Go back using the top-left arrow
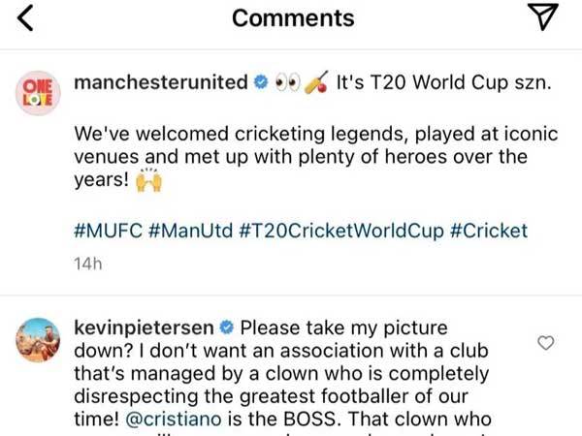Image resolution: width=582 pixels, height=436 pixels. [27, 17]
